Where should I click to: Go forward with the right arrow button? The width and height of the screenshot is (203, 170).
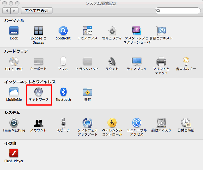click(14, 11)
